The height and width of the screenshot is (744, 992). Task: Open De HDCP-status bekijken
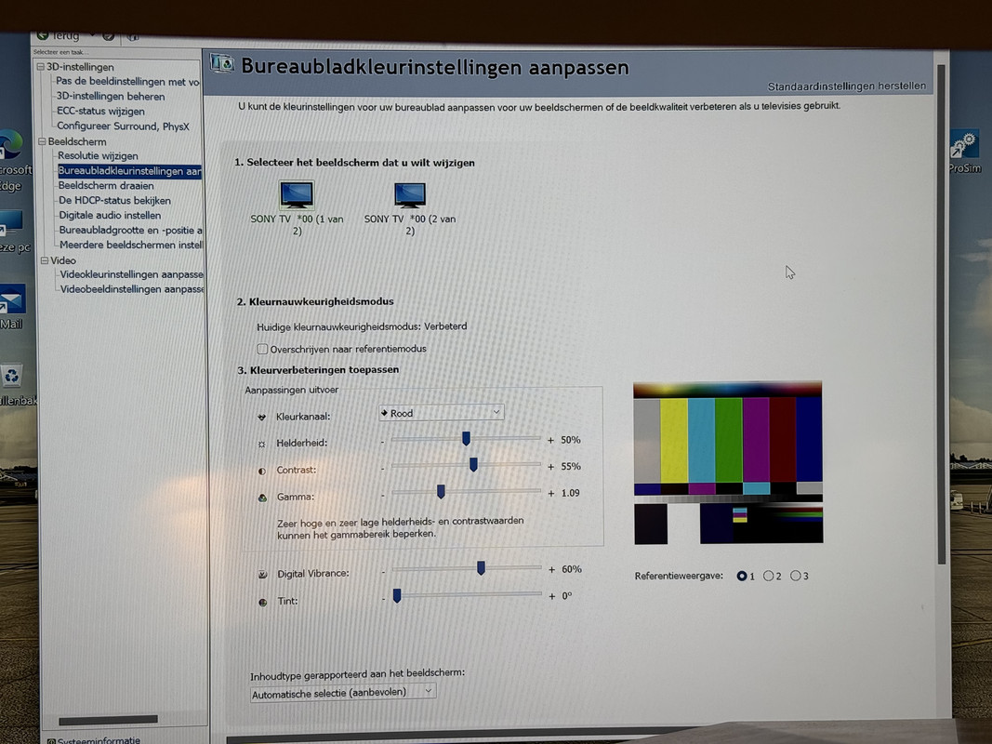114,200
